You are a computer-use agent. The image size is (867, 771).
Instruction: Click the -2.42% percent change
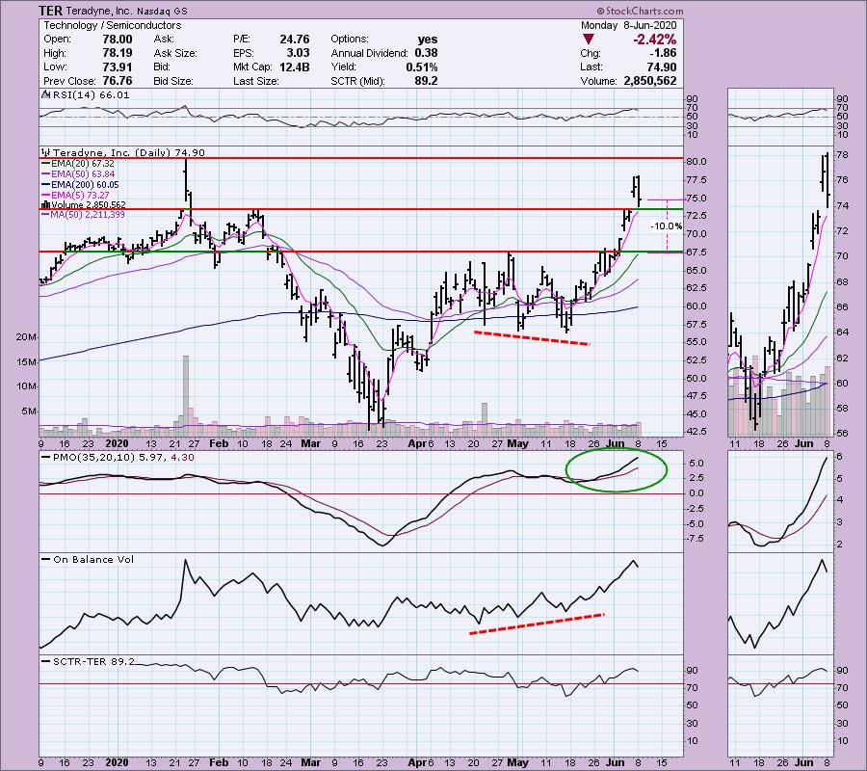pyautogui.click(x=655, y=40)
